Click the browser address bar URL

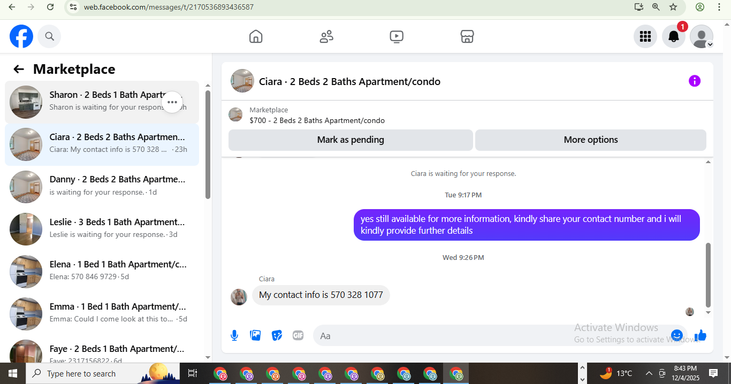169,7
